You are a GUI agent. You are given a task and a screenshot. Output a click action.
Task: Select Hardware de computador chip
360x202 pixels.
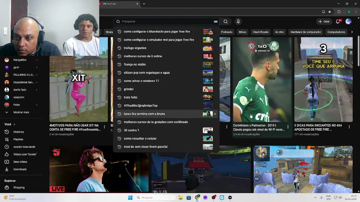coord(306,32)
